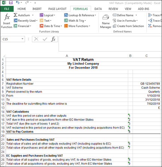Click cell '31/12/2018'
Image resolution: width=162 pixels, height=167 pixels.
[x=147, y=100]
